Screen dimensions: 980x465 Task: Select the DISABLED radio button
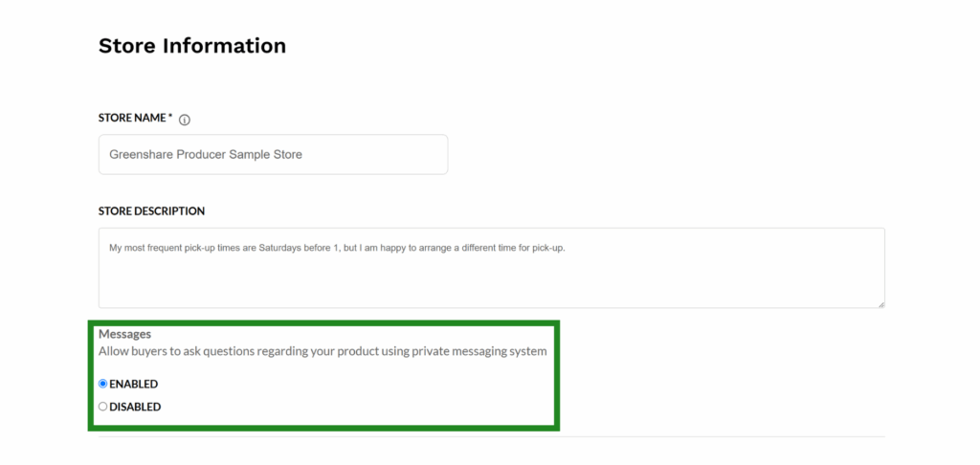[x=103, y=407]
